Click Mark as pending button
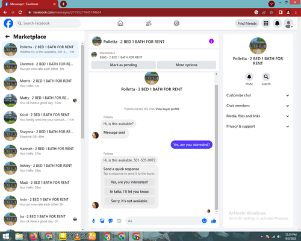The height and width of the screenshot is (241, 301). 123,65
